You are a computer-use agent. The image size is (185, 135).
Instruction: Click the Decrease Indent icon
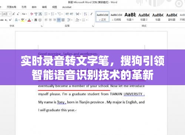pyautogui.click(x=67, y=14)
